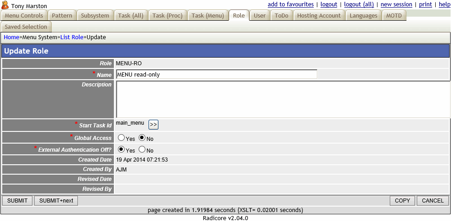Viewport: 451px width, 221px height.
Task: Open Start Task Id lookup (>>) button
Action: 153,125
